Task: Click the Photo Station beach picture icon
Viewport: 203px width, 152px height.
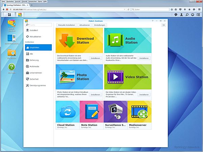Action: [x=67, y=77]
